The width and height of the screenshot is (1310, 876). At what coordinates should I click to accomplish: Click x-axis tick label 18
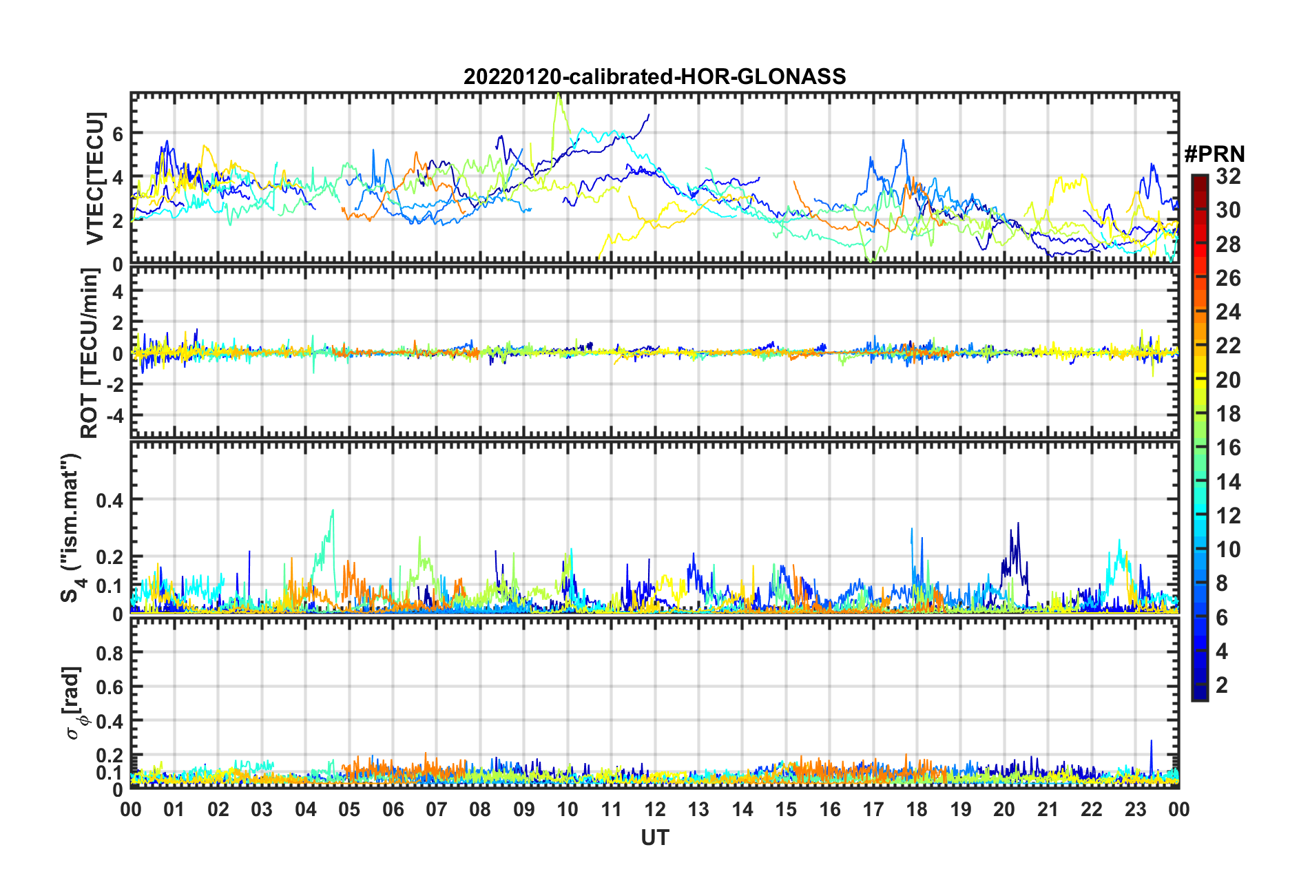click(x=917, y=809)
